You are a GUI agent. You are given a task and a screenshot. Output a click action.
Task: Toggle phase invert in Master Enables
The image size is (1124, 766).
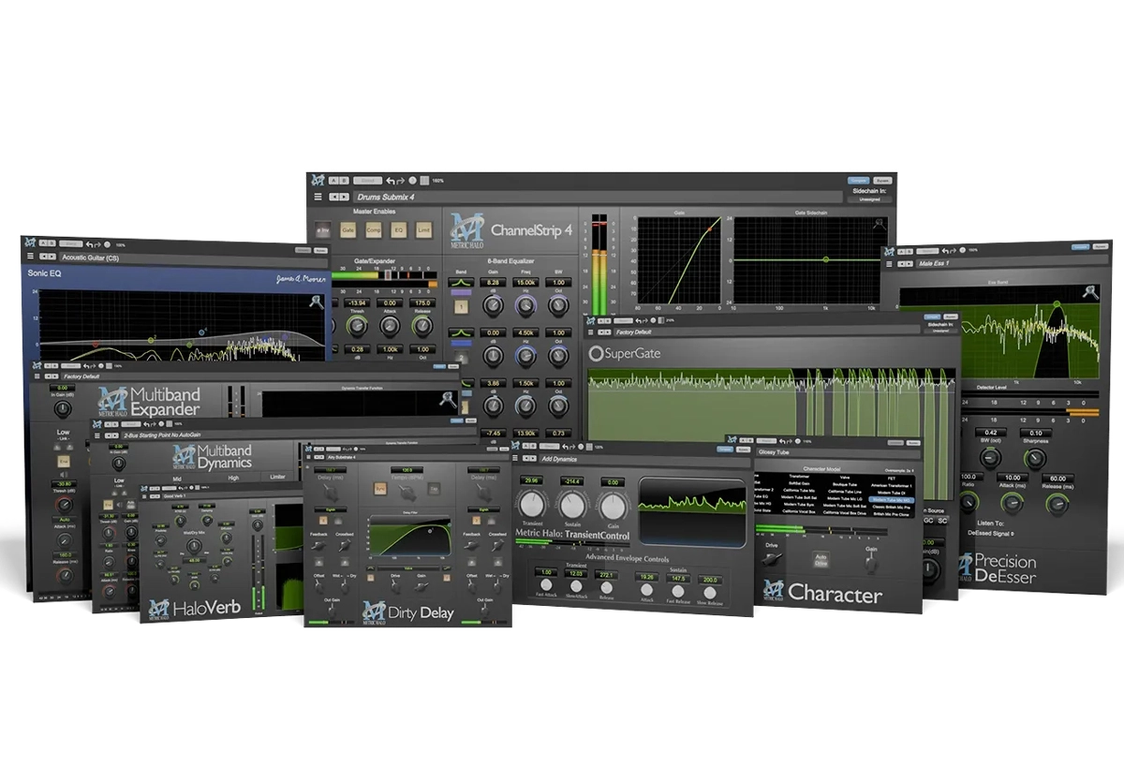(322, 229)
